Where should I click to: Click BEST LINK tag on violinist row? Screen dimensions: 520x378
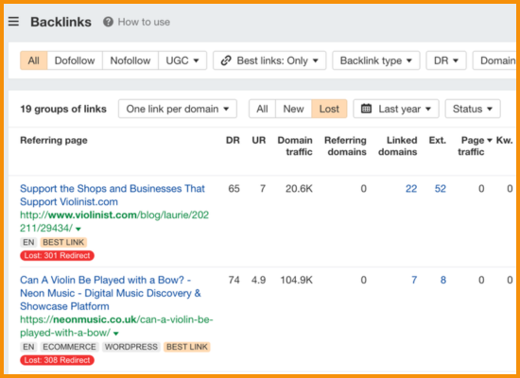tap(63, 242)
